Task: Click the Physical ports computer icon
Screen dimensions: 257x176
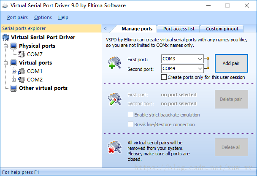Action: pyautogui.click(x=14, y=46)
